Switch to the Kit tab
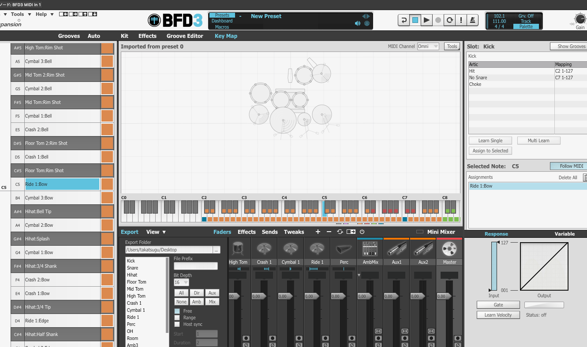This screenshot has width=587, height=347. coord(125,36)
